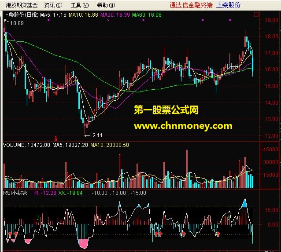Click the 45000 volume axis label
The width and height of the screenshot is (281, 252).
(x=270, y=149)
